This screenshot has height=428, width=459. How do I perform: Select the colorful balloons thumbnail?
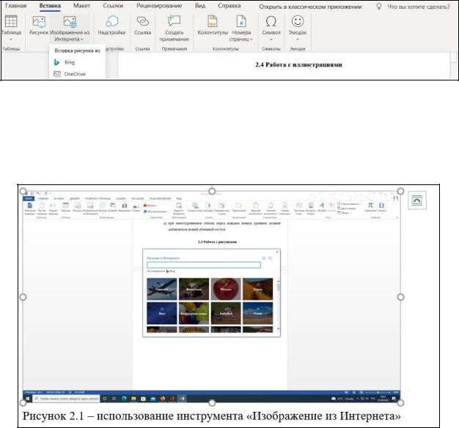click(x=194, y=313)
